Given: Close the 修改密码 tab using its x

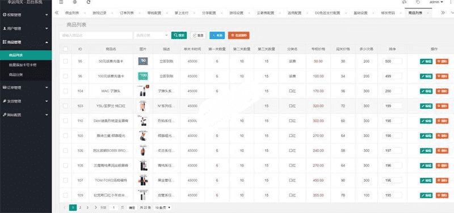Looking at the screenshot, I should [x=401, y=13].
